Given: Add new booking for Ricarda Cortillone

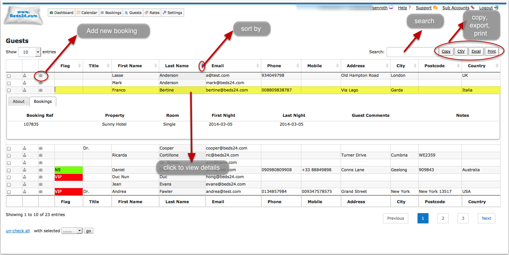Looking at the screenshot, I should 41,155.
